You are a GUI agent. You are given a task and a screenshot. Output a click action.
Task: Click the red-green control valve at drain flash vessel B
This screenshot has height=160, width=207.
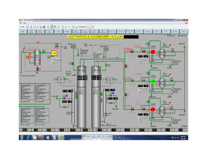tap(64, 98)
